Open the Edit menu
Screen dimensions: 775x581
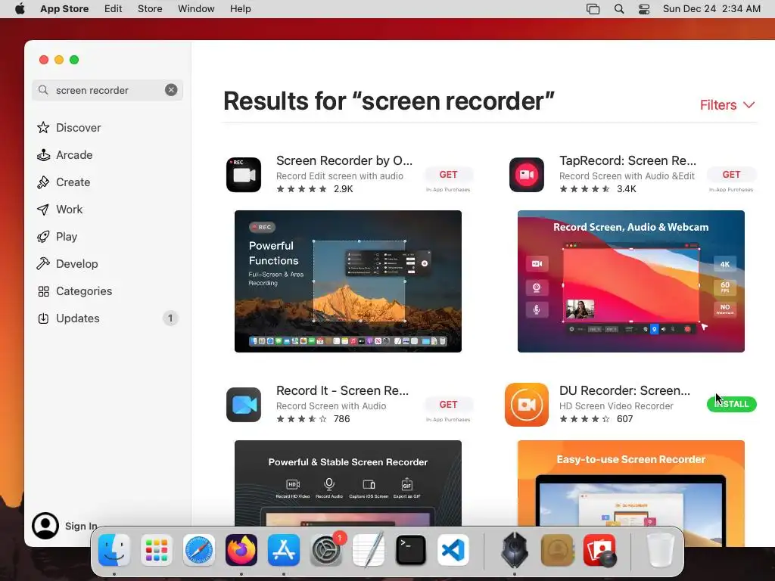click(x=114, y=9)
